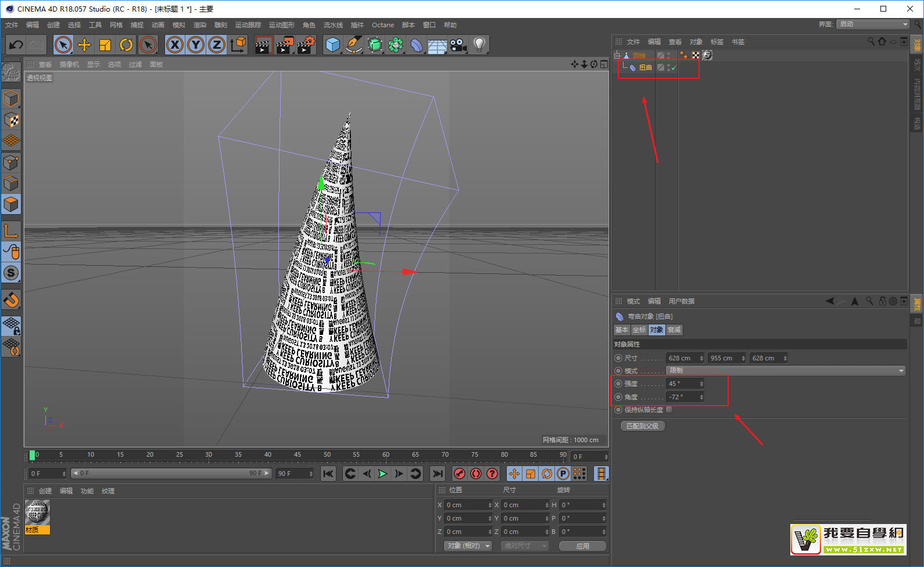Toggle the Z axis lock
This screenshot has height=567, width=924.
(x=217, y=45)
